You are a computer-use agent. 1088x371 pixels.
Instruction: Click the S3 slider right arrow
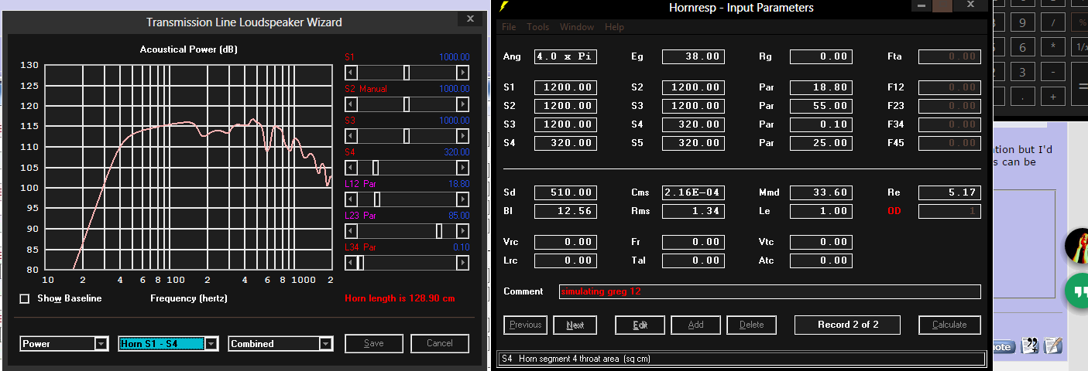[x=462, y=135]
